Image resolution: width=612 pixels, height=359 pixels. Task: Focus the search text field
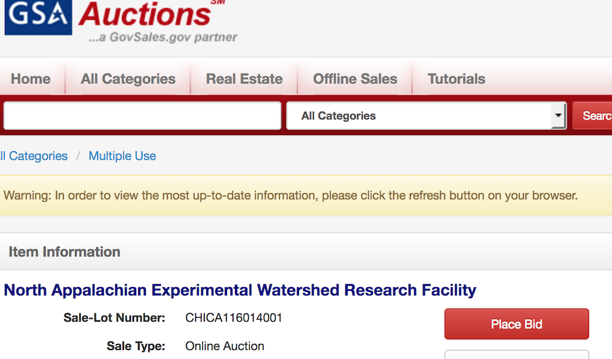pos(142,115)
